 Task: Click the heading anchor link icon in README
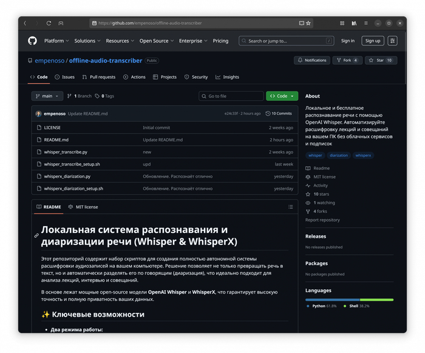(36, 235)
